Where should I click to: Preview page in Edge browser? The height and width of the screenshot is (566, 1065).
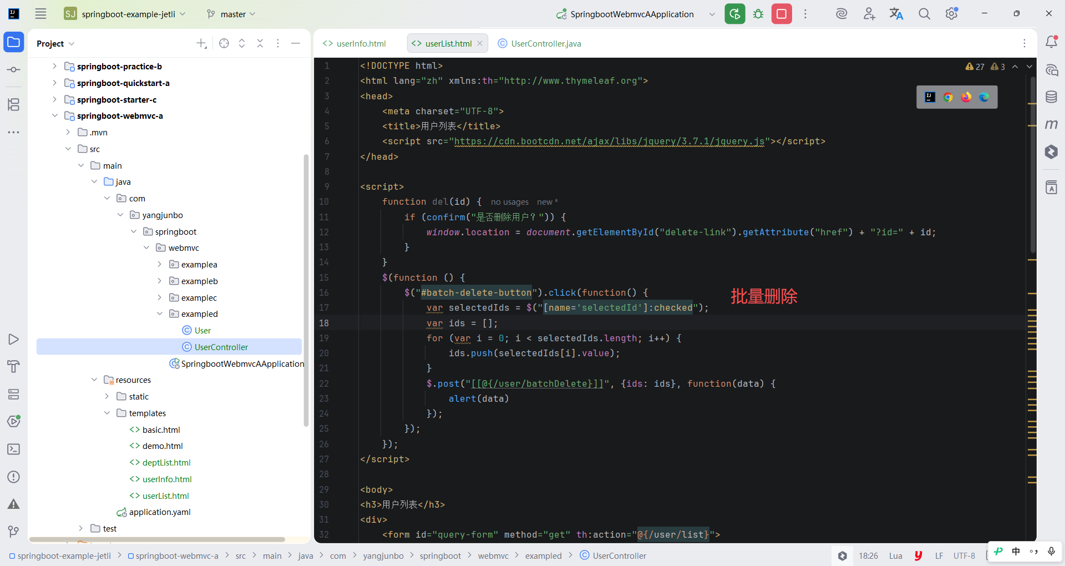pos(984,97)
